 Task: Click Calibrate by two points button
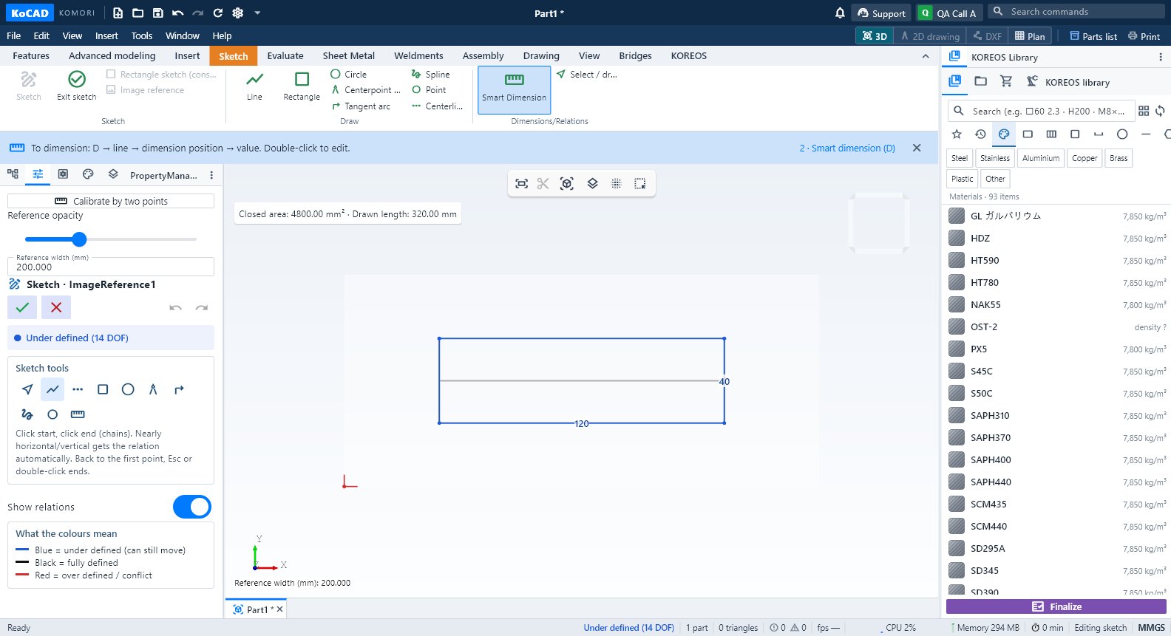[111, 201]
